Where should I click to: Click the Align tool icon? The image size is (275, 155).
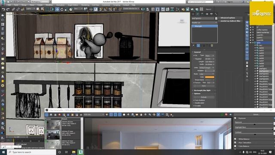148,9
